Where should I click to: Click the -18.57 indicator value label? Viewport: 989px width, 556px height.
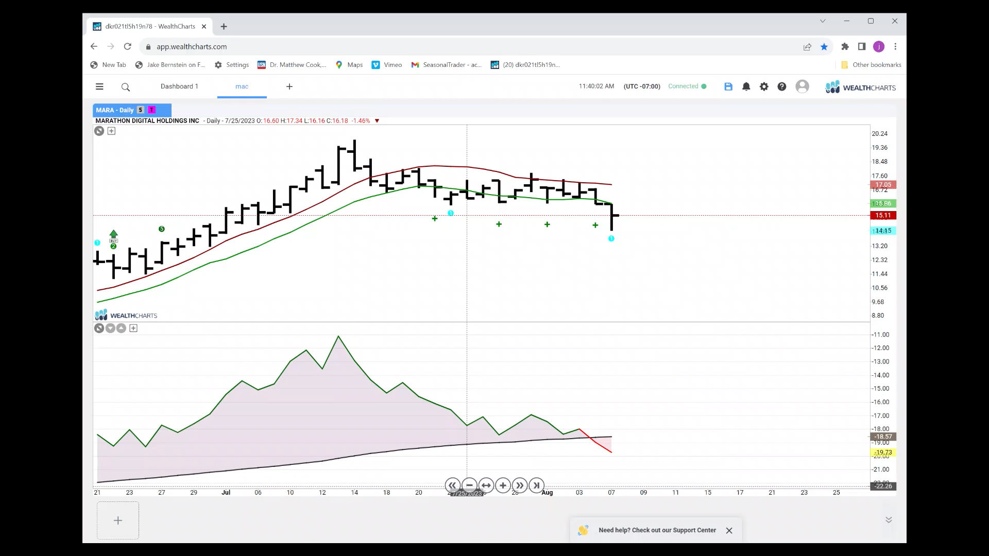click(x=883, y=437)
